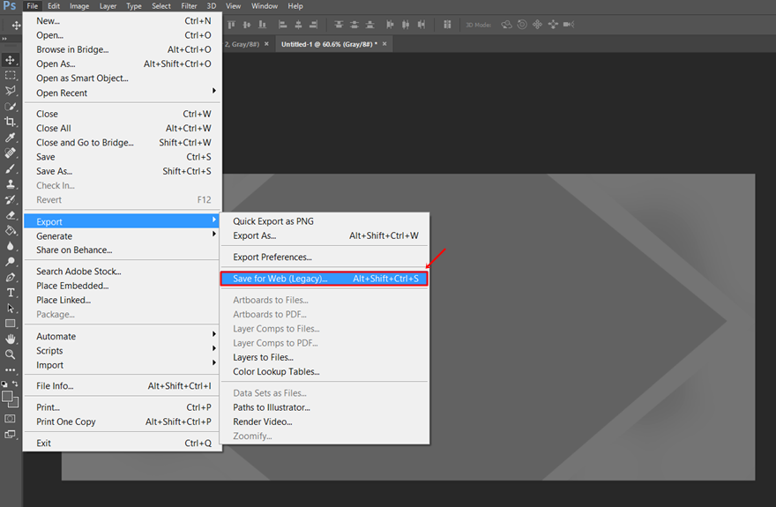
Task: Click Share on Behance...
Action: pos(123,250)
